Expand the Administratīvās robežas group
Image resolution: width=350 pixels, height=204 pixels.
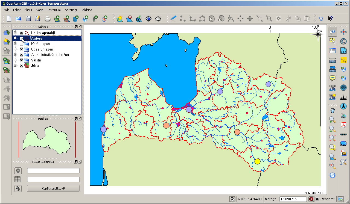pyautogui.click(x=15, y=55)
